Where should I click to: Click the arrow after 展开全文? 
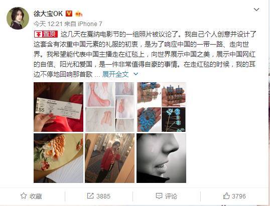[136, 74]
